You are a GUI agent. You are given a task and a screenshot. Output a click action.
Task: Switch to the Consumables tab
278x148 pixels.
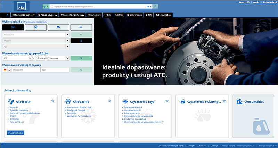click(x=163, y=15)
